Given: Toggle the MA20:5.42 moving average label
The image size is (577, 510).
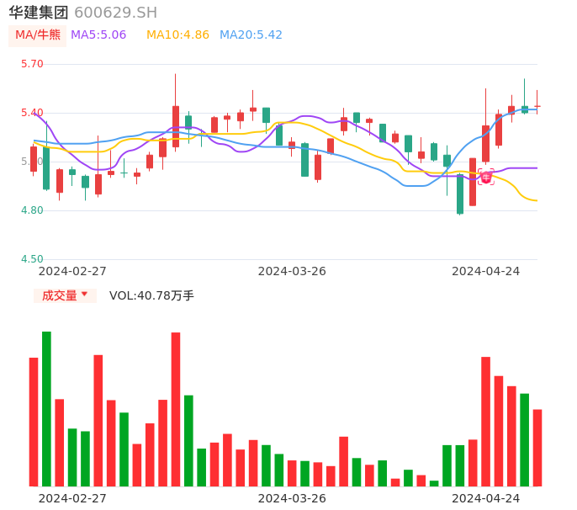Looking at the screenshot, I should point(251,35).
